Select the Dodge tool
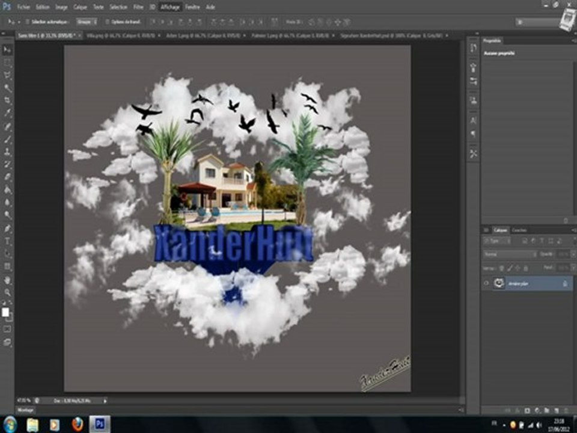 click(x=7, y=215)
